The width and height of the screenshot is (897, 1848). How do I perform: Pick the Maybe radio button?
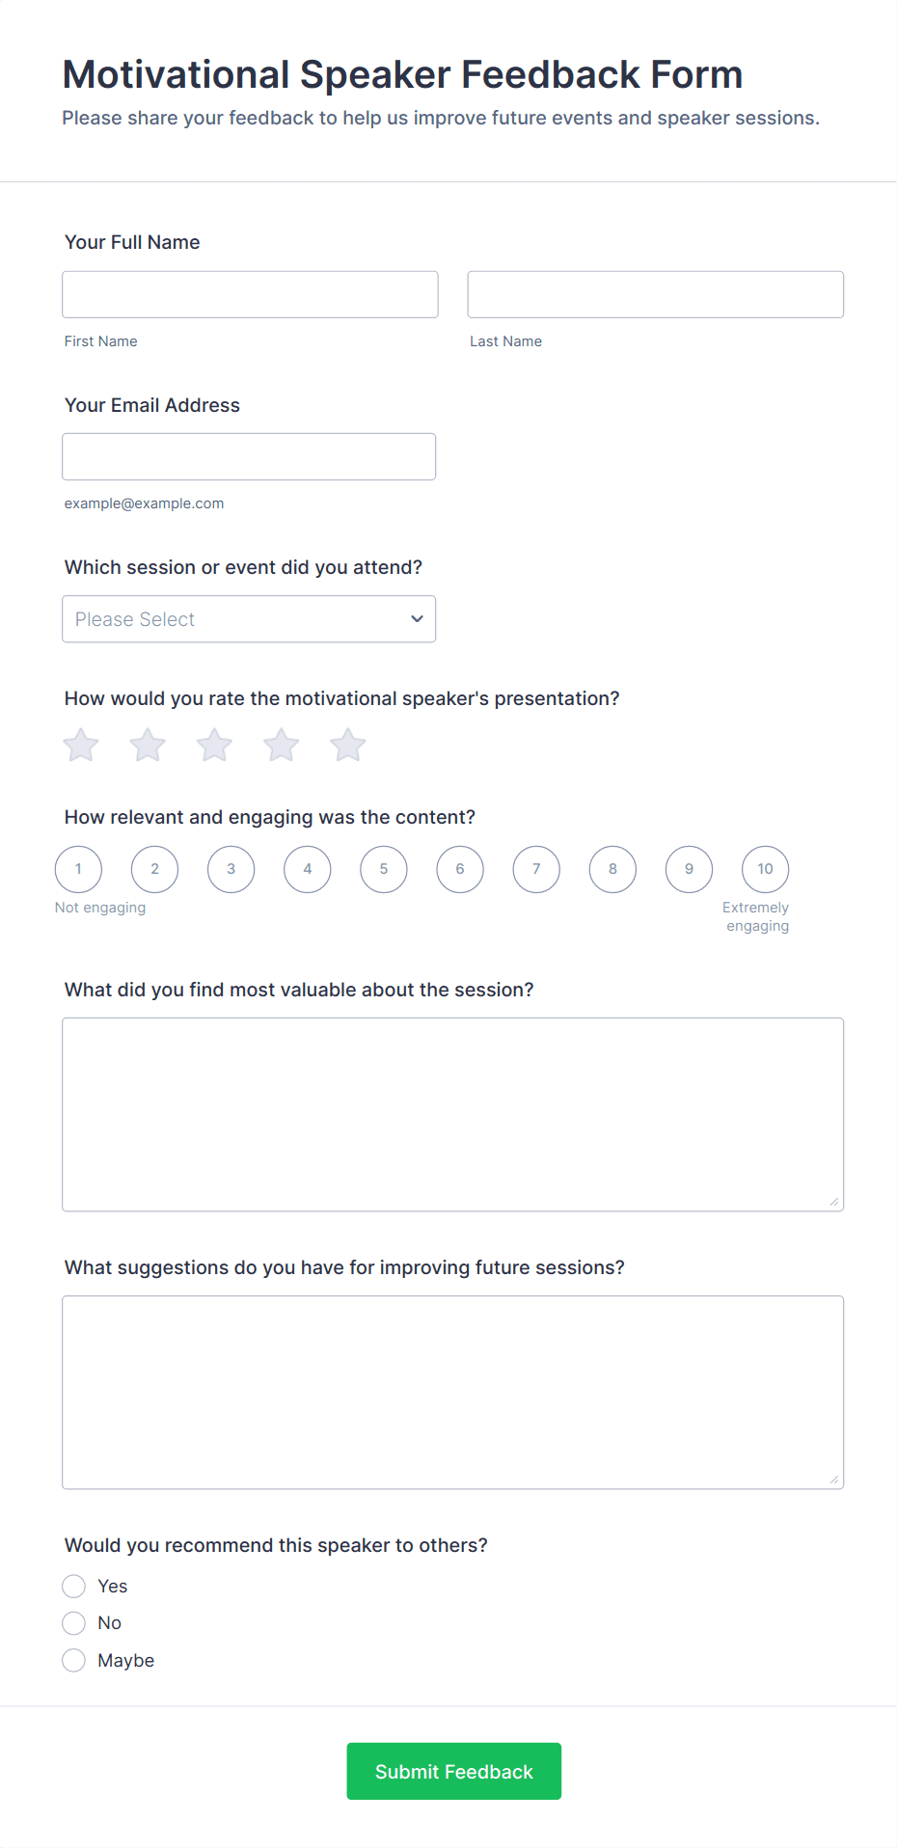74,1661
